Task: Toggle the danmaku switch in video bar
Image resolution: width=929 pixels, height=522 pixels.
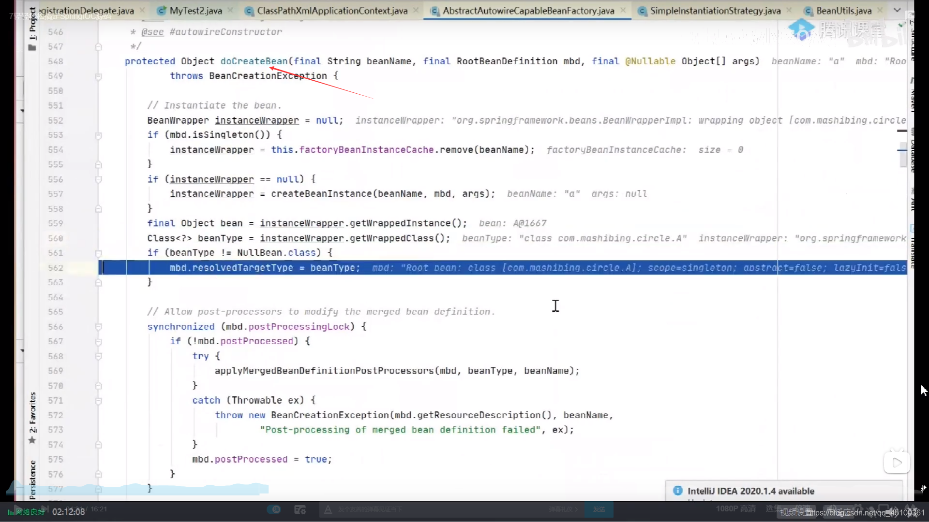Action: 274,509
